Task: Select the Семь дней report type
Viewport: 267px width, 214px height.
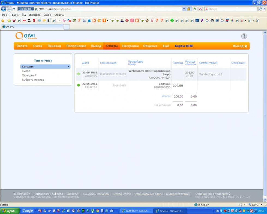Action: point(29,75)
